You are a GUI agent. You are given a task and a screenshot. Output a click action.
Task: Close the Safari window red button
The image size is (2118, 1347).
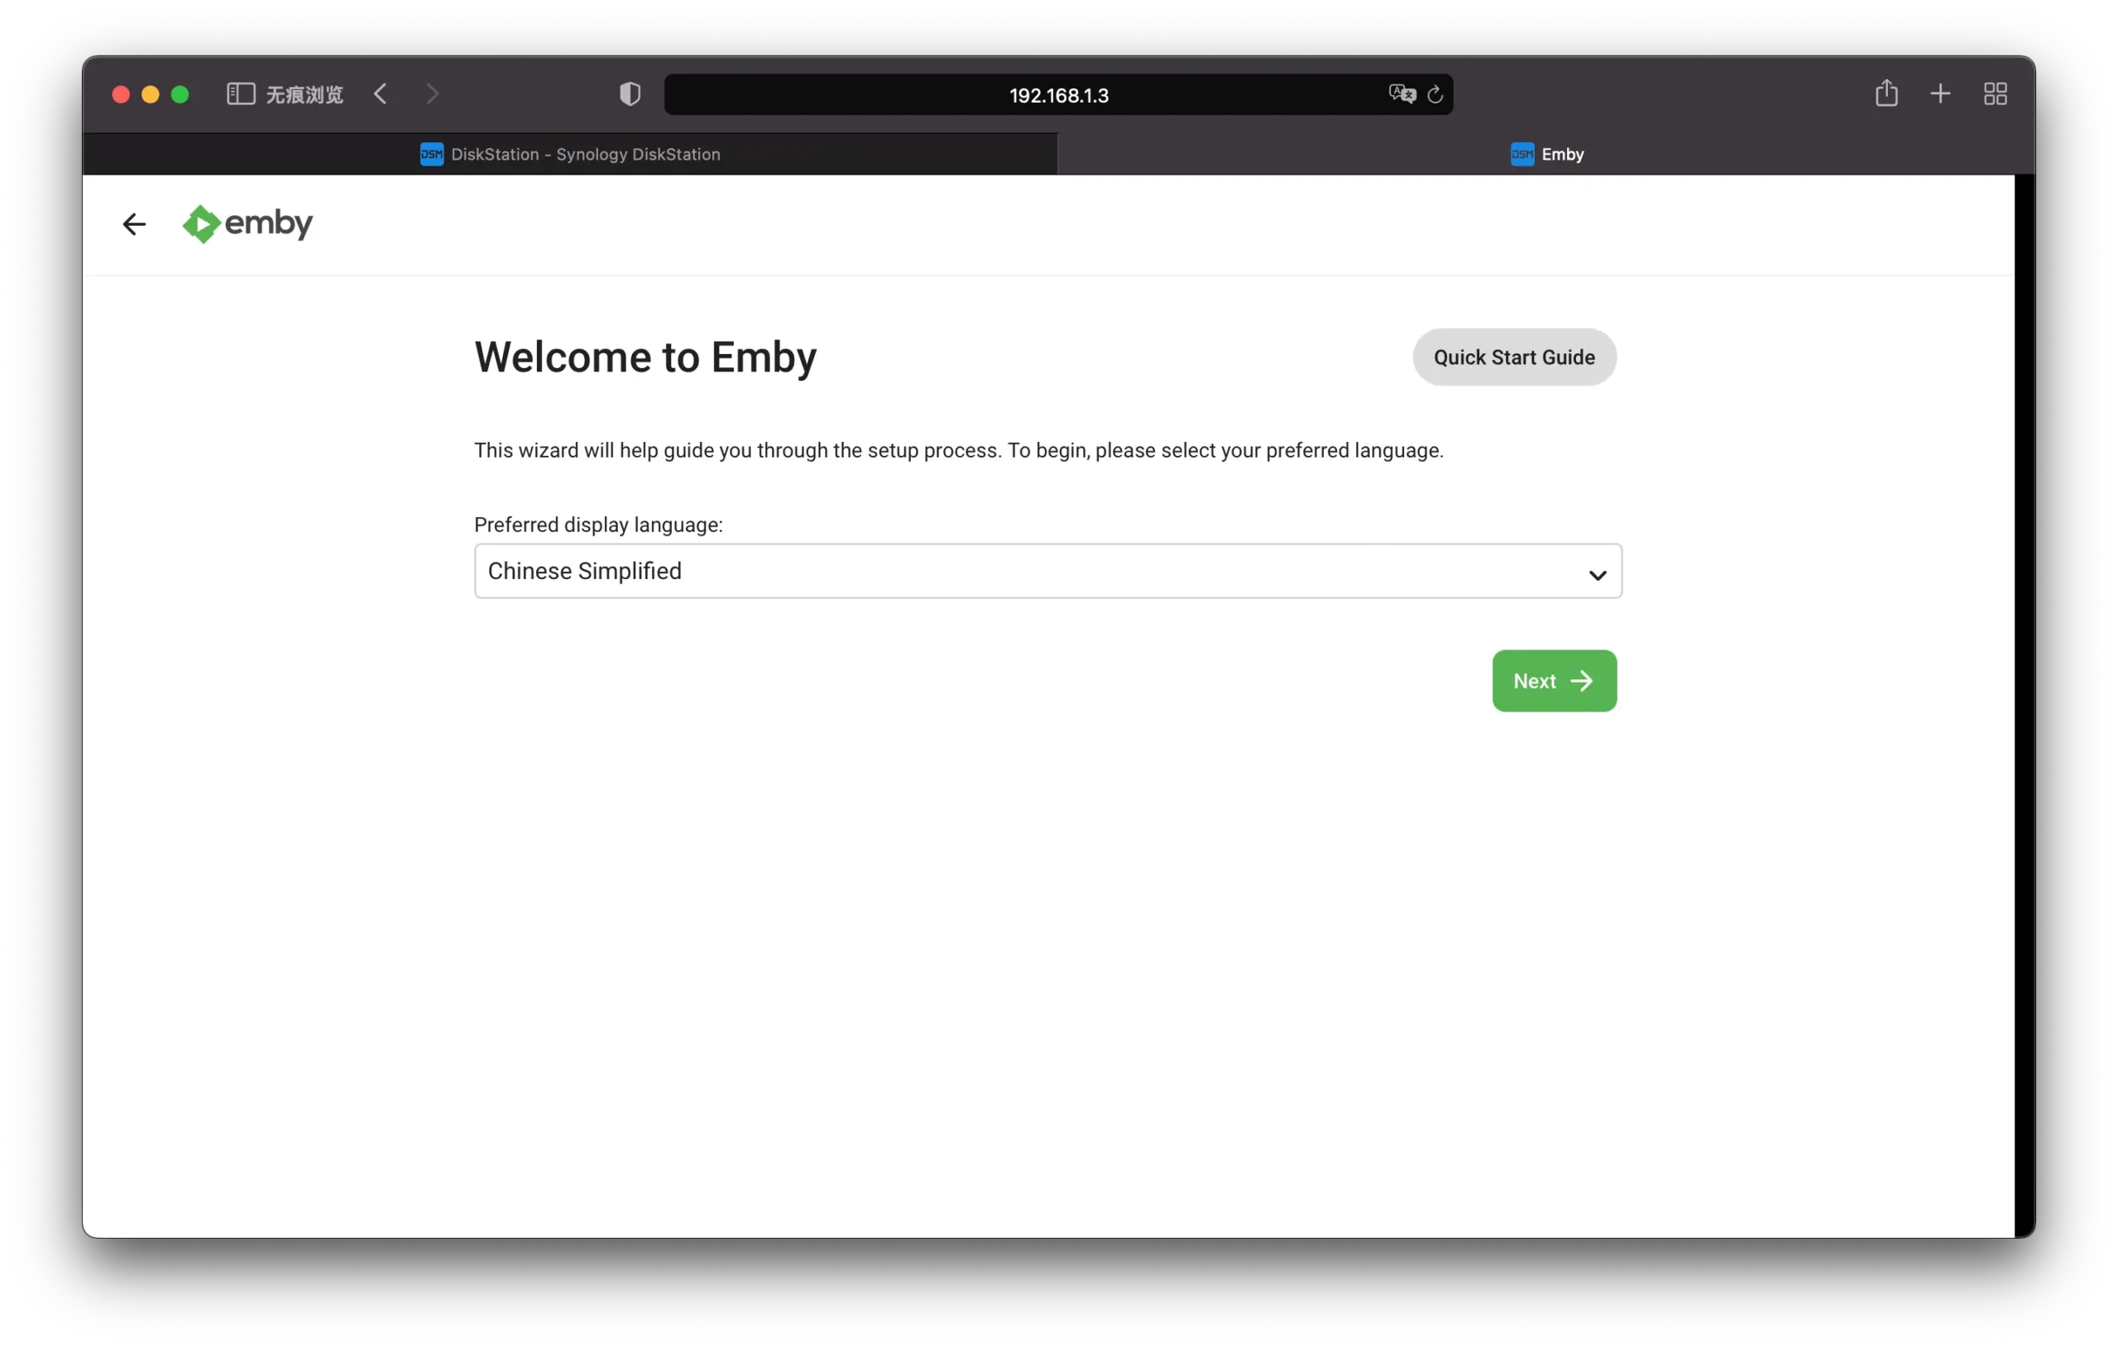tap(122, 94)
